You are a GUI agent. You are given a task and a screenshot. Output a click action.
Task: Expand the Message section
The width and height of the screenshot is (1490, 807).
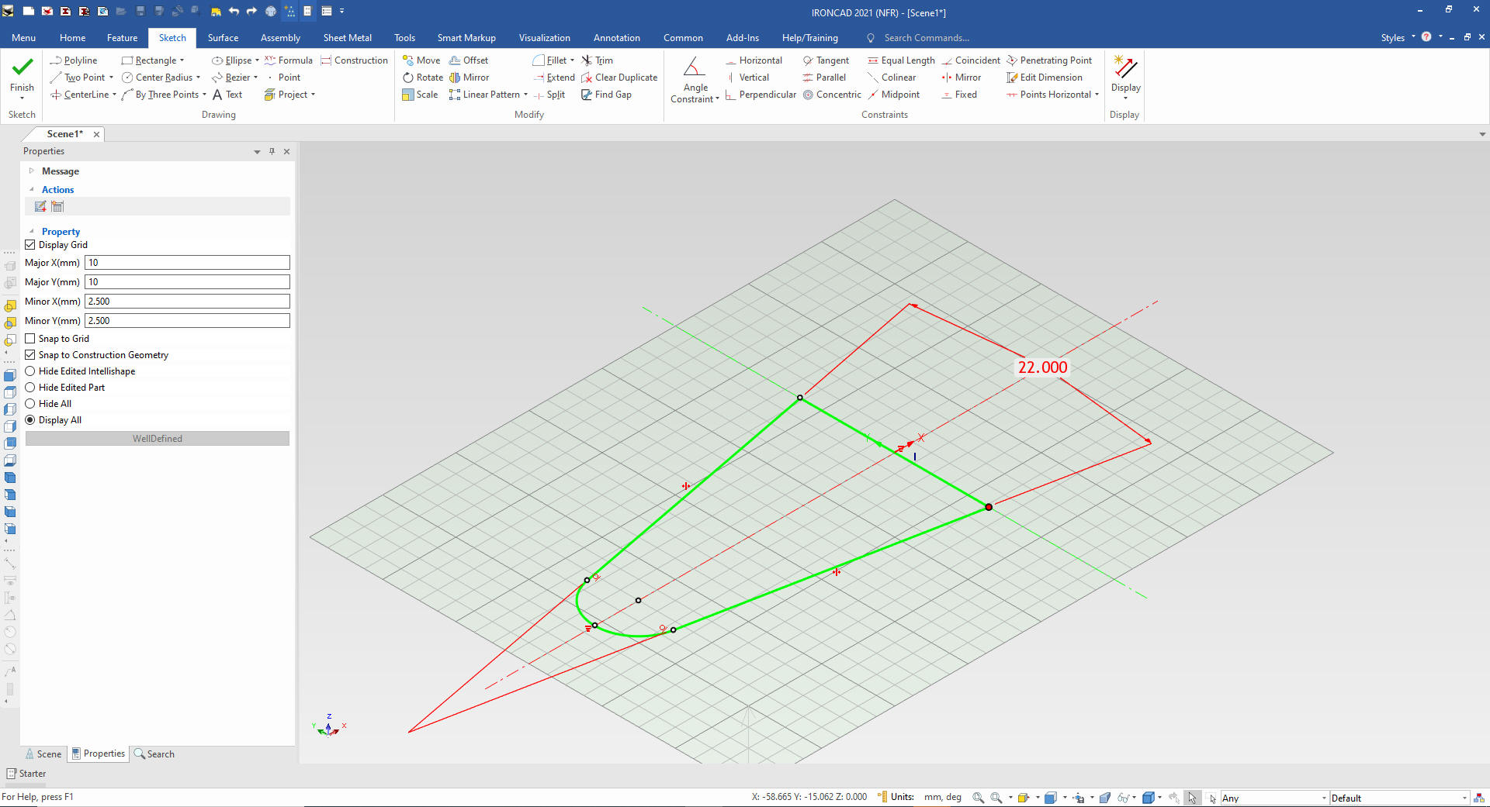click(32, 171)
